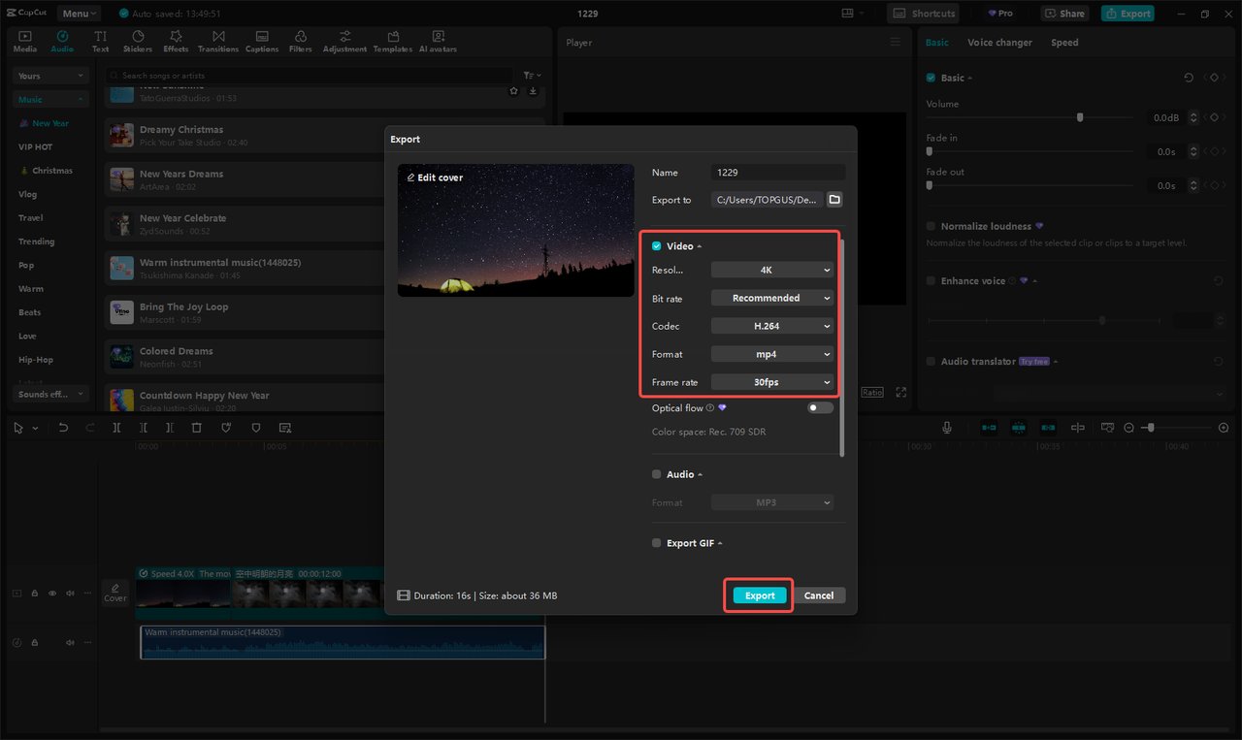Open the Adjustment panel

(345, 41)
